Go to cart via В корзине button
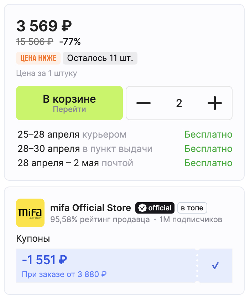 click(69, 103)
